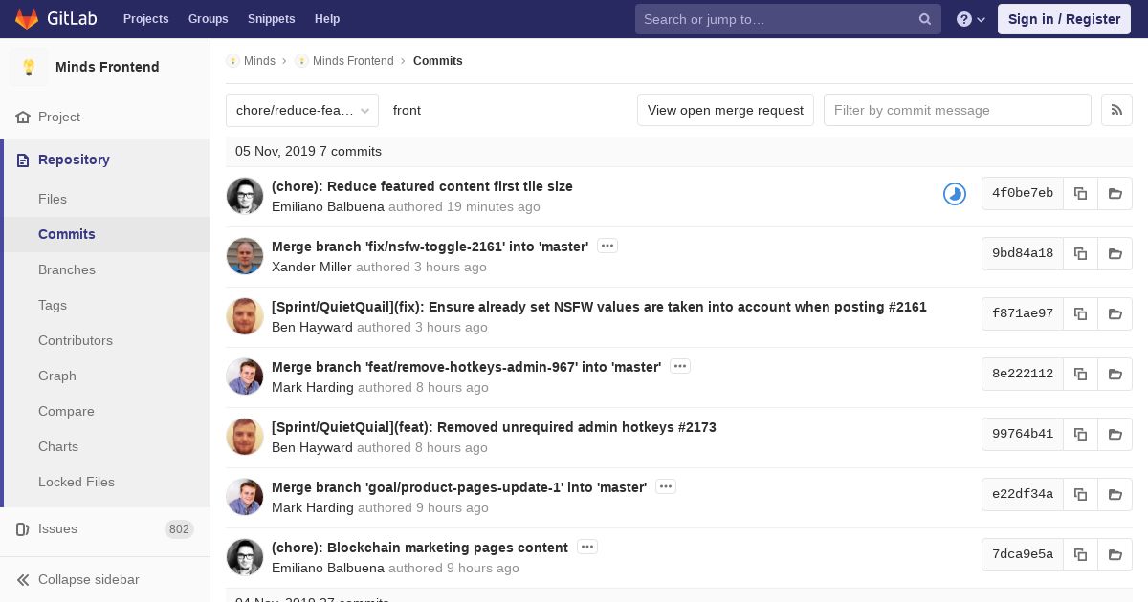The image size is (1148, 602).
Task: Open the commits RSS feed icon
Action: click(1116, 110)
